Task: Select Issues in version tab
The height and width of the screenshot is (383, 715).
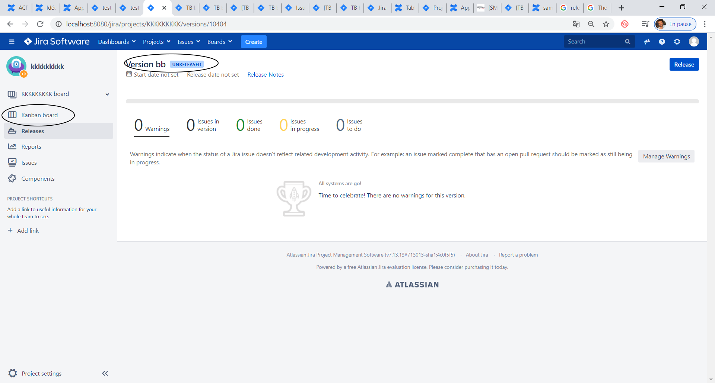Action: pyautogui.click(x=203, y=125)
